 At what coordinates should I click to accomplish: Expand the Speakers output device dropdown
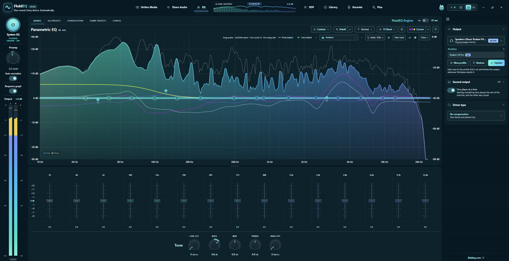coord(476,41)
